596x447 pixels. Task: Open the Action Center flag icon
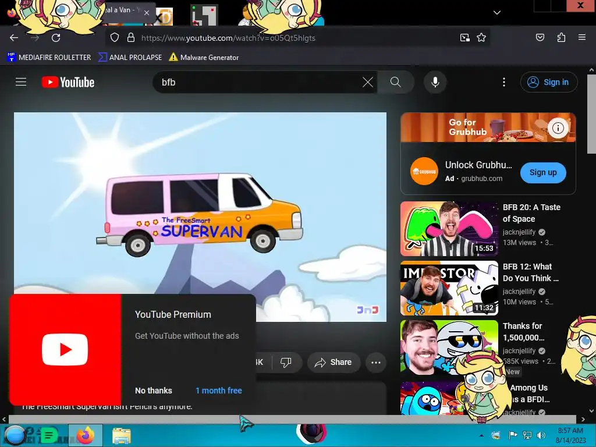tap(513, 435)
